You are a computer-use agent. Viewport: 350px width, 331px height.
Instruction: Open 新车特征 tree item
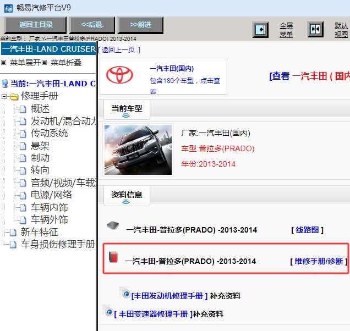point(39,232)
